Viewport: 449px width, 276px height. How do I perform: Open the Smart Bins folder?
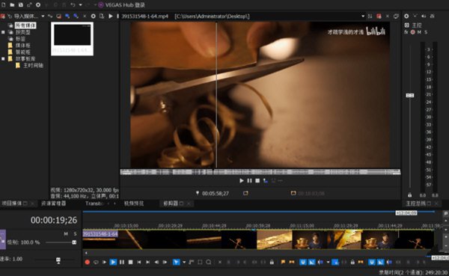[x=22, y=52]
